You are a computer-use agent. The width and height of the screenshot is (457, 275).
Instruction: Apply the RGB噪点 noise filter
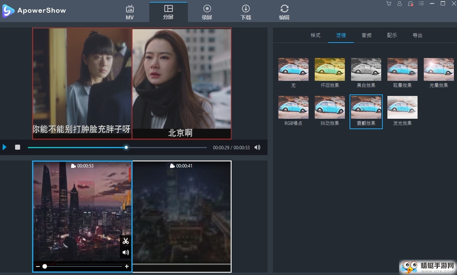click(x=293, y=107)
